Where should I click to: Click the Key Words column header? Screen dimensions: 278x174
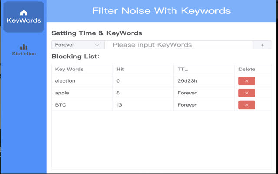pyautogui.click(x=69, y=69)
